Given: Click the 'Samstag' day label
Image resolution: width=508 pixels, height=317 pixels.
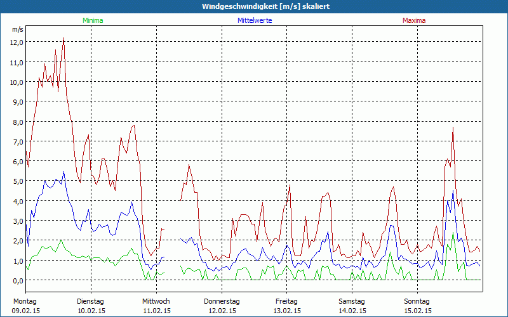Looking at the screenshot, I should 352,302.
